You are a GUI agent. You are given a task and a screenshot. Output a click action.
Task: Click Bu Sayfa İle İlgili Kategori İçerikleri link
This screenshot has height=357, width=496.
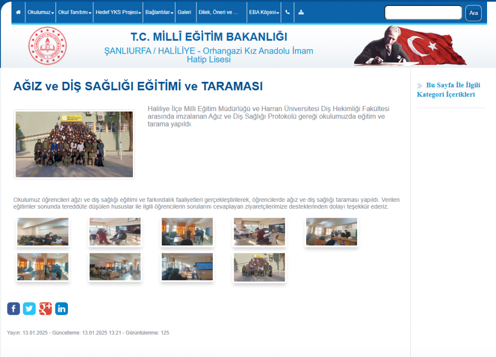point(448,90)
